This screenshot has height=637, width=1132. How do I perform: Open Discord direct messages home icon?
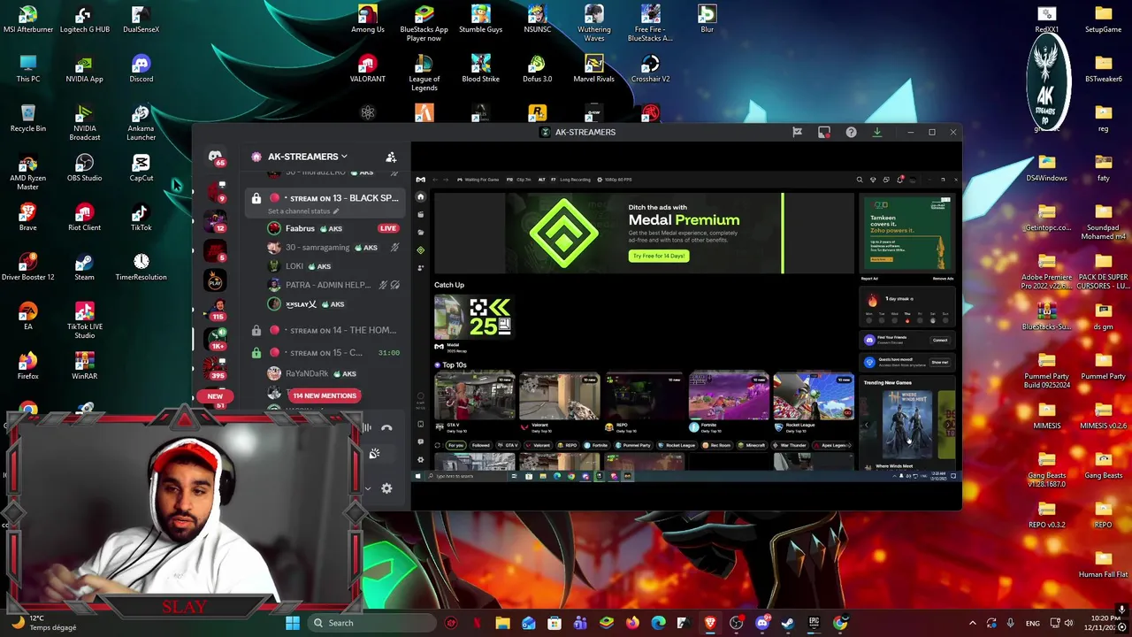(215, 157)
